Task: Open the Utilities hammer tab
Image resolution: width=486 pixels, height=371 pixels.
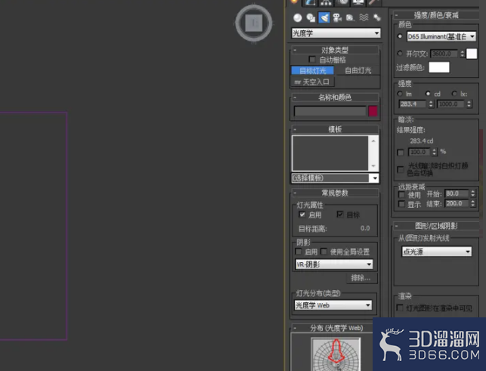Action: point(373,2)
